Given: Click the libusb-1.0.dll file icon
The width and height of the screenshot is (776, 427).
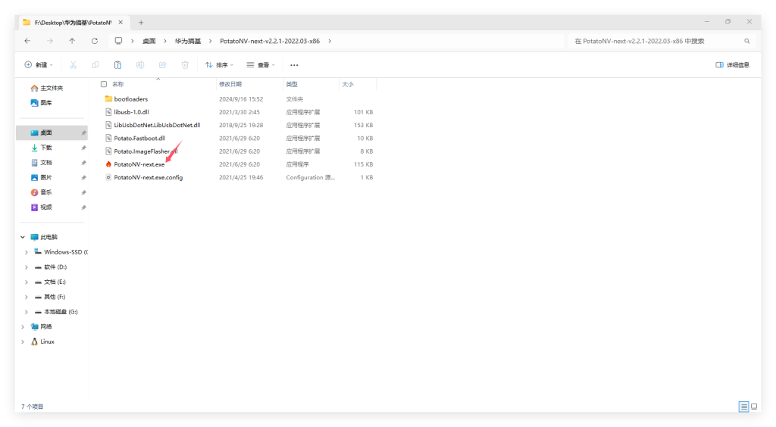Looking at the screenshot, I should click(108, 112).
